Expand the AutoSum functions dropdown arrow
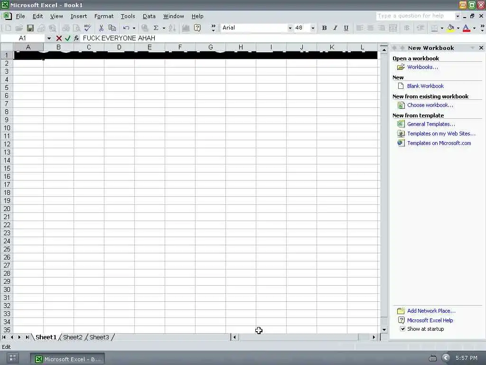Image resolution: width=486 pixels, height=365 pixels. (164, 28)
